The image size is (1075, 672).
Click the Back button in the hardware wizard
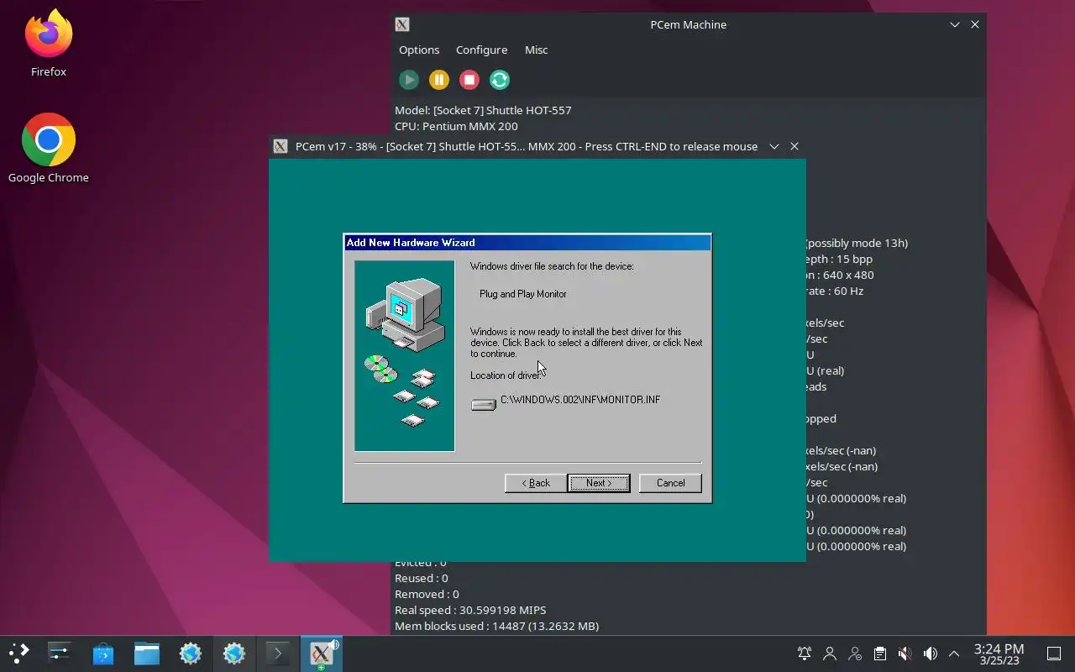pos(535,483)
